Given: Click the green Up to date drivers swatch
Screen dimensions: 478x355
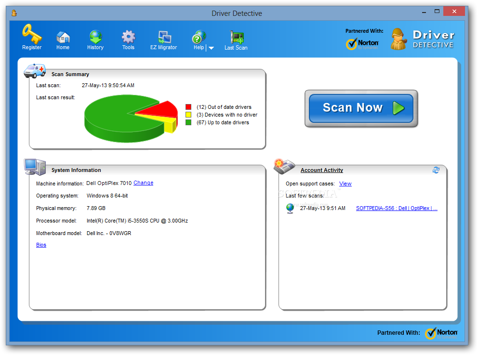Looking at the screenshot, I should pyautogui.click(x=188, y=122).
